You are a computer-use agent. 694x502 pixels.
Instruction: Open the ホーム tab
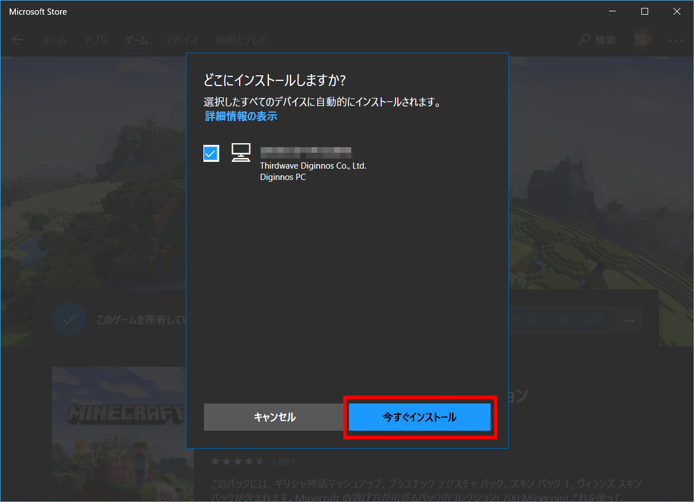(x=55, y=40)
